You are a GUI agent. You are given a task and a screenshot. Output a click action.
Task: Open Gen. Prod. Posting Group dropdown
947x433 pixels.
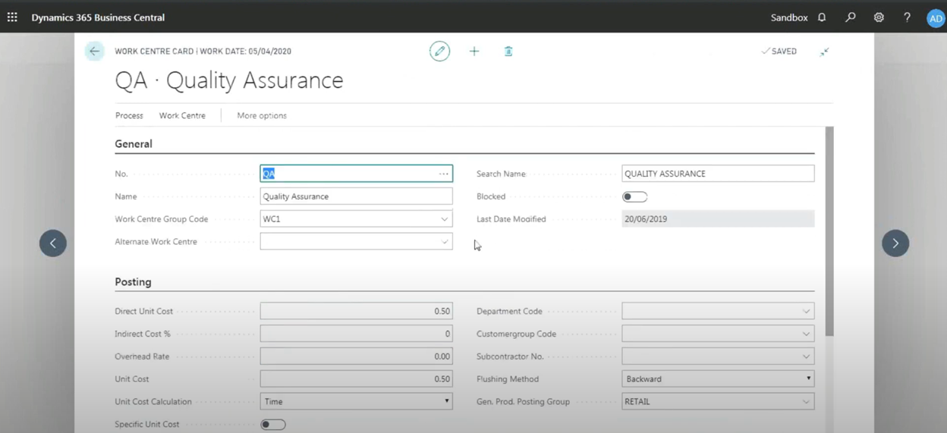[806, 401]
